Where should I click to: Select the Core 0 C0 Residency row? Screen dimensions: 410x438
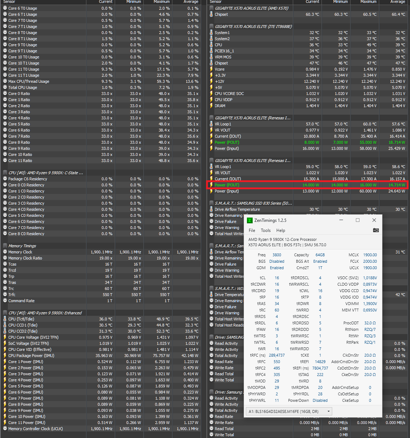(x=101, y=185)
